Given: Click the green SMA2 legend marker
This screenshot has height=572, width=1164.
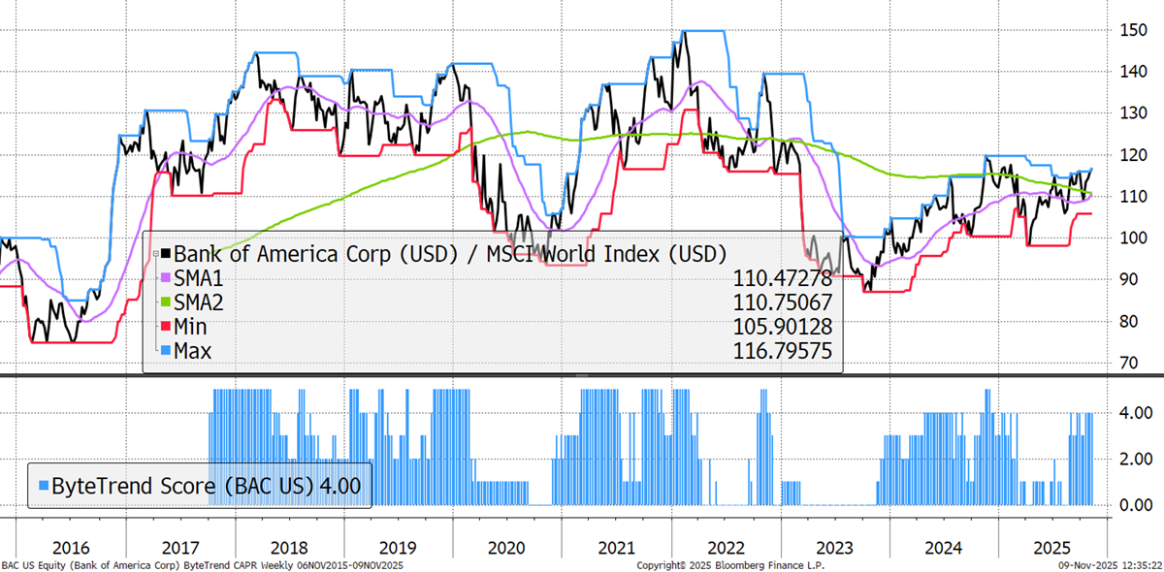Looking at the screenshot, I should pyautogui.click(x=165, y=302).
